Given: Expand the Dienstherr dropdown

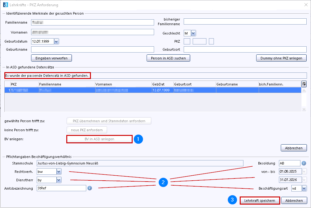Looking at the screenshot, I should 59,180.
